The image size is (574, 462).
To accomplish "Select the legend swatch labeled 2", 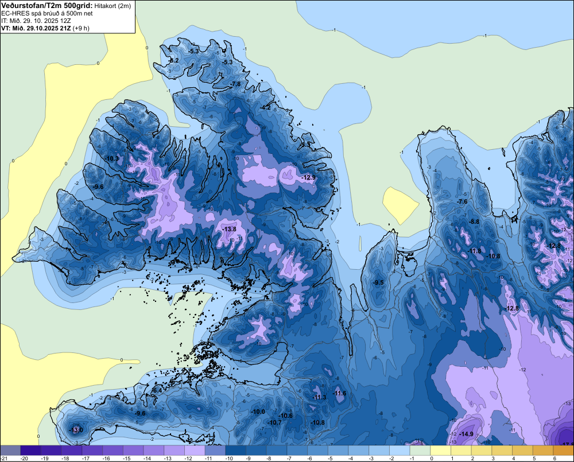I will coord(482,450).
